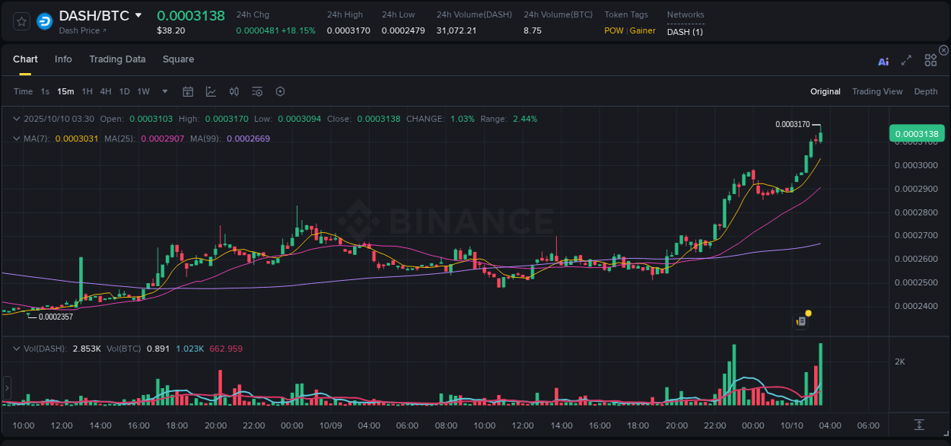Add DASH/BTC to favorites with the star
The image size is (951, 446).
[x=21, y=21]
